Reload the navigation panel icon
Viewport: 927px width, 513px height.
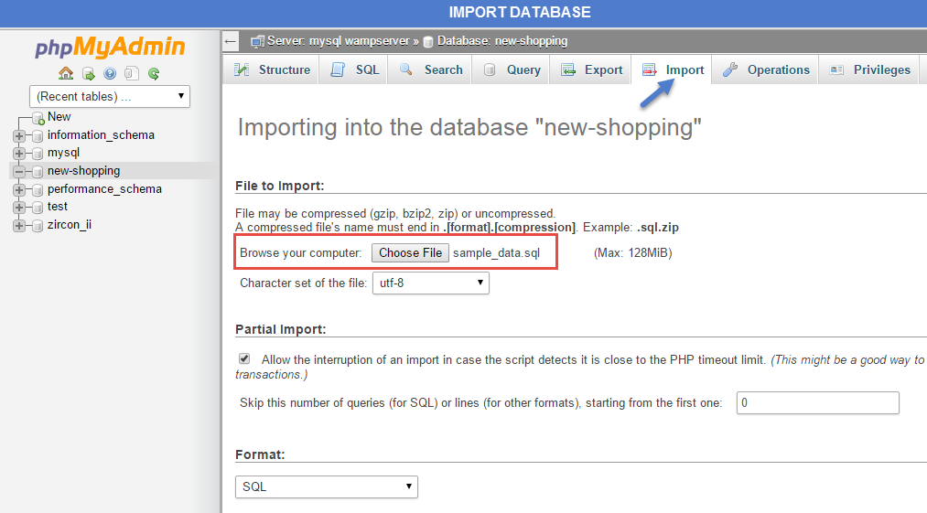[x=154, y=73]
